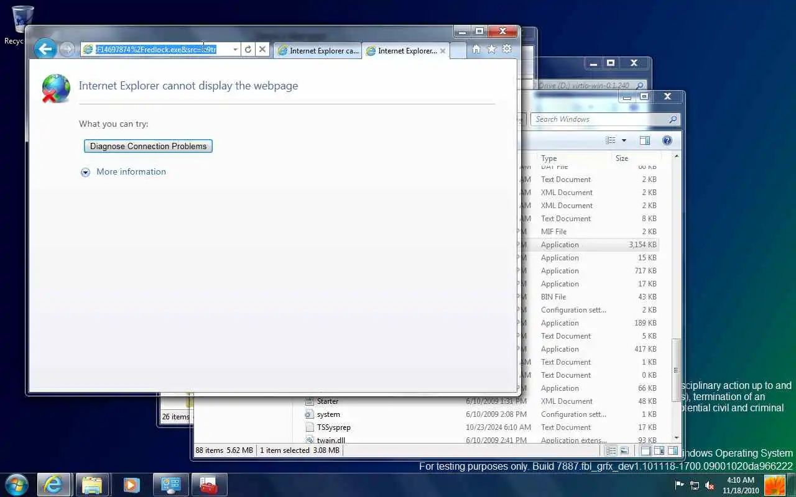The height and width of the screenshot is (497, 796).
Task: Click the muted volume tray icon
Action: click(710, 485)
